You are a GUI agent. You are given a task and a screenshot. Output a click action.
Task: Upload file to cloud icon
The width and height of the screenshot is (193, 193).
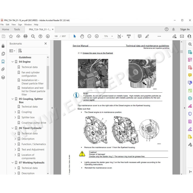coord(18,36)
